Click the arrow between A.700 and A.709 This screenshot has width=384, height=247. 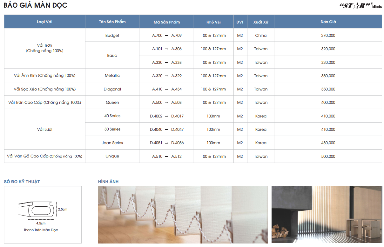click(x=167, y=36)
